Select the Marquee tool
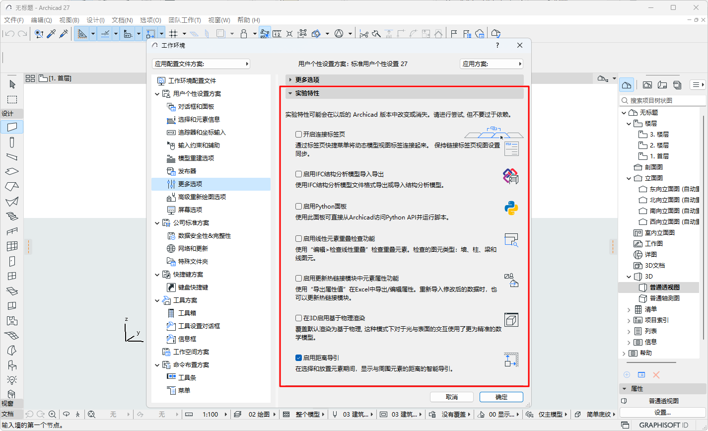The height and width of the screenshot is (431, 708). [12, 99]
